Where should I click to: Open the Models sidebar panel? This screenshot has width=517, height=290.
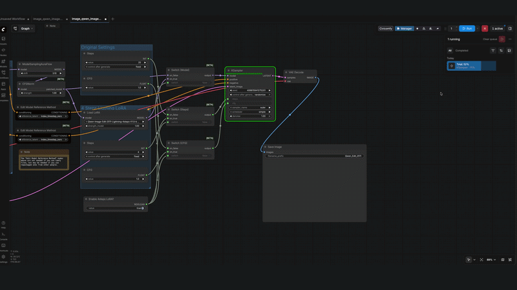3,63
